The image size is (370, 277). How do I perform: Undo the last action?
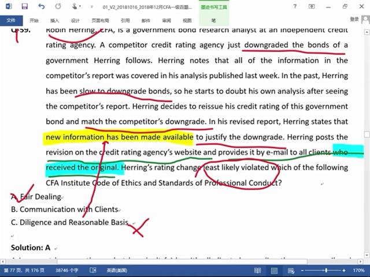point(40,7)
